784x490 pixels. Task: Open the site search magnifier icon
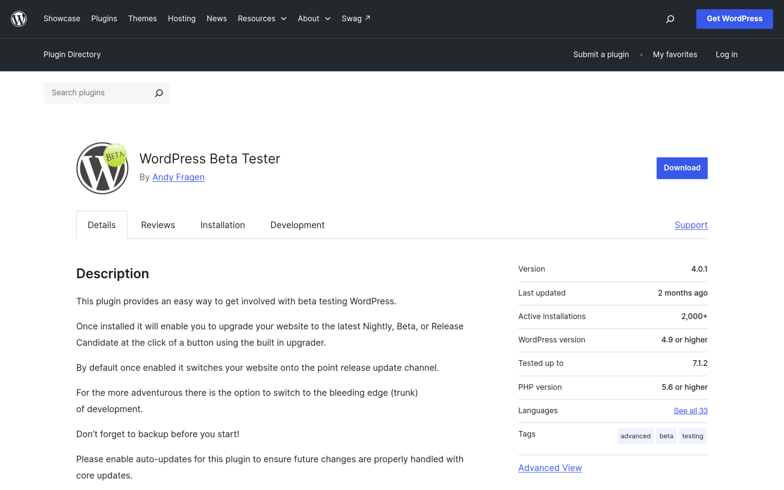coord(670,19)
